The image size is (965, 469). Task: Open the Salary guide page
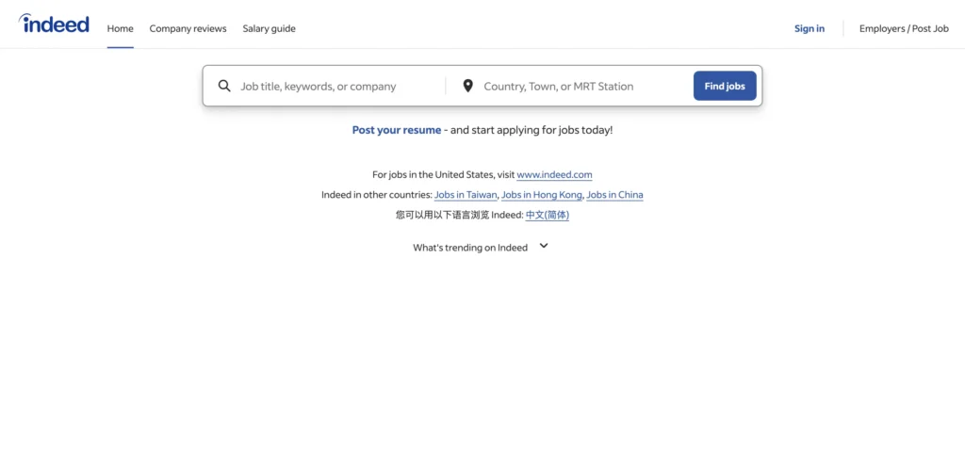click(x=269, y=28)
